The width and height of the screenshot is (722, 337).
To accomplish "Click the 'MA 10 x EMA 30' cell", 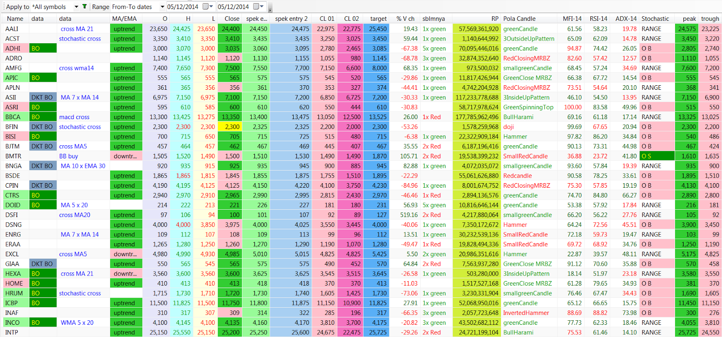I will (83, 166).
